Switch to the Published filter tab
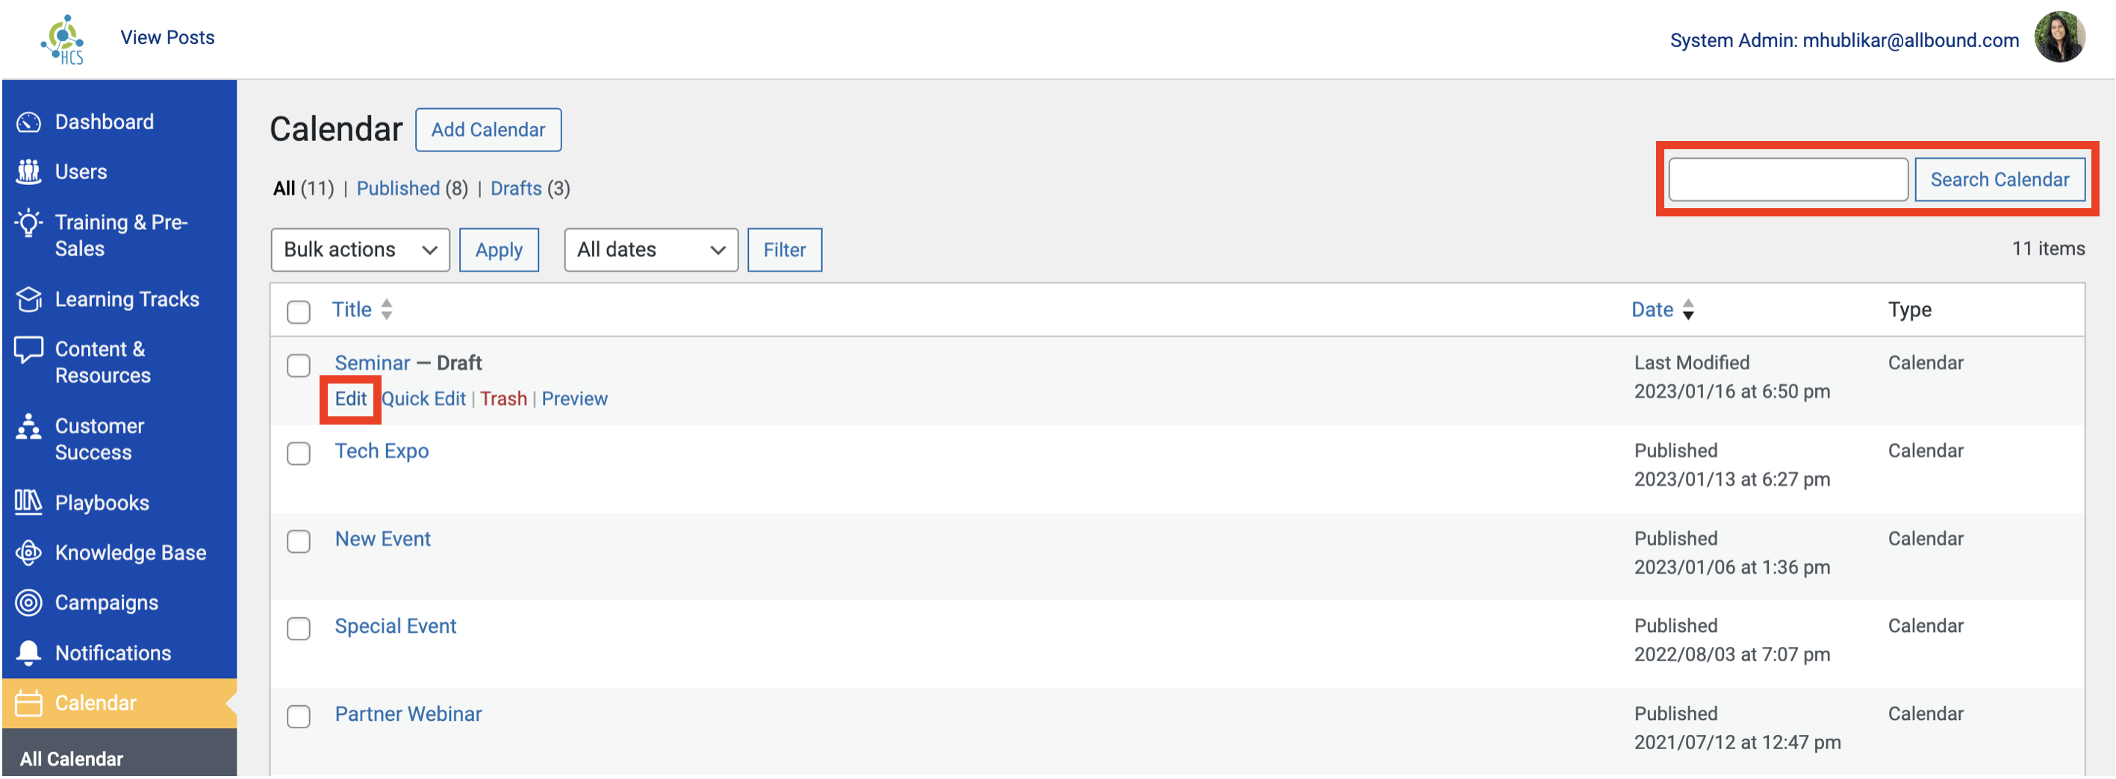This screenshot has width=2116, height=779. [397, 189]
